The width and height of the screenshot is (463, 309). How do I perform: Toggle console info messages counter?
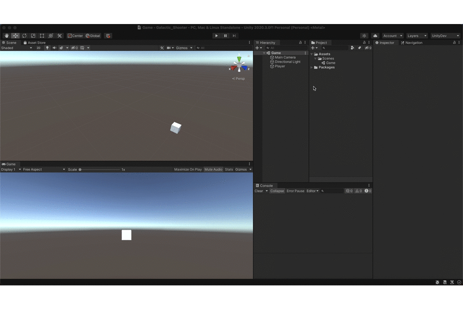[x=349, y=191]
